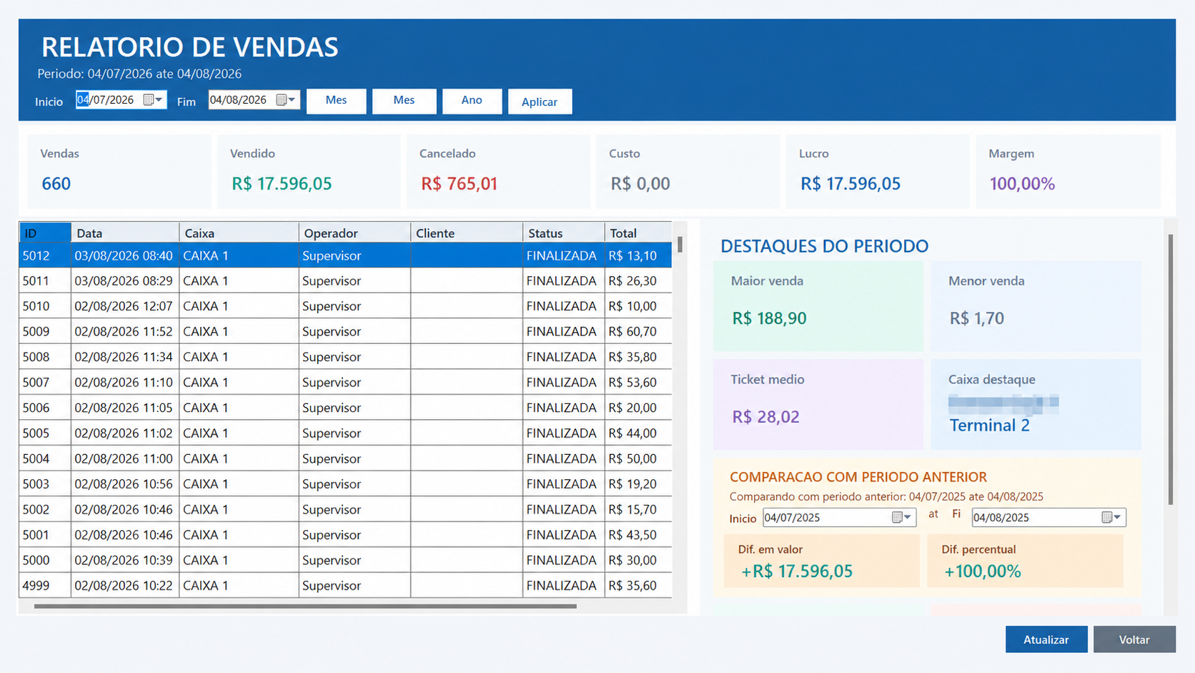Open the Inicio date picker calendar dropdown
Viewport: 1195px width, 673px height.
pyautogui.click(x=154, y=100)
